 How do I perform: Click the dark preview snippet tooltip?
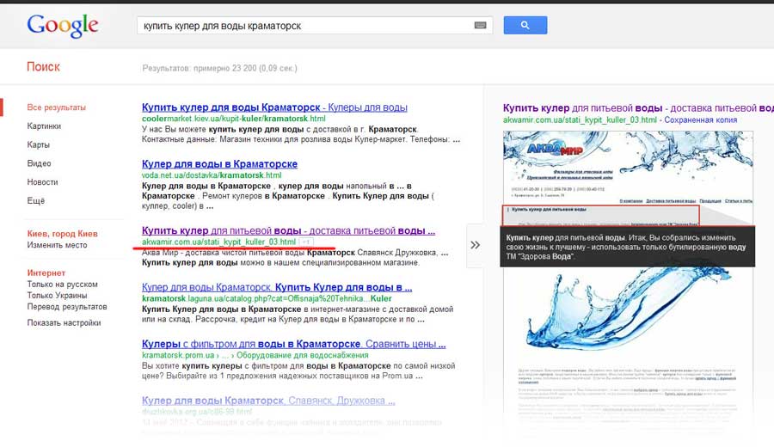pos(628,247)
